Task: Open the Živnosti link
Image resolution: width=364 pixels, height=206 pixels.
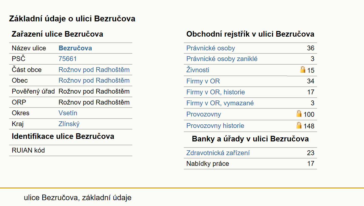Action: [x=198, y=70]
